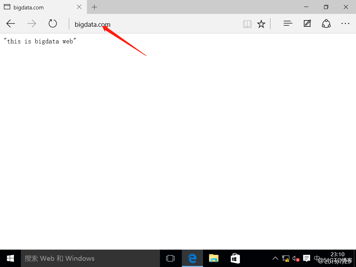This screenshot has width=356, height=267.
Task: Open the Windows Start menu
Action: [x=10, y=258]
